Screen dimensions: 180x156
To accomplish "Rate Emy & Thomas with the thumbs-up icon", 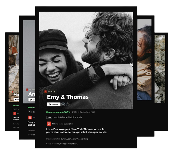I will point(67,104).
